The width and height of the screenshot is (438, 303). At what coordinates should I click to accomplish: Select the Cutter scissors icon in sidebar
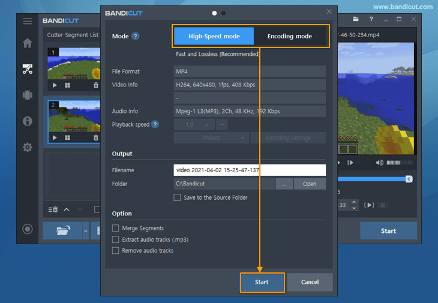tap(28, 69)
